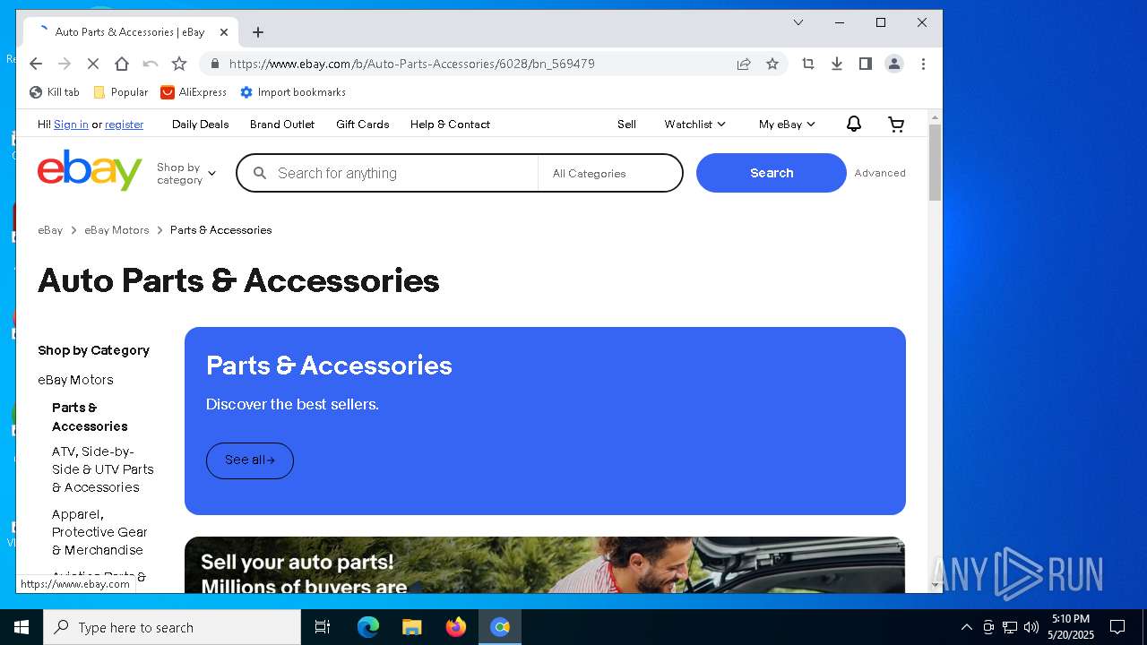This screenshot has height=645, width=1147.
Task: Click the register link
Action: 124,125
